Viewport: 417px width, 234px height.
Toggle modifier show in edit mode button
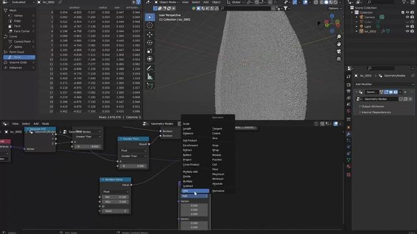(x=386, y=92)
